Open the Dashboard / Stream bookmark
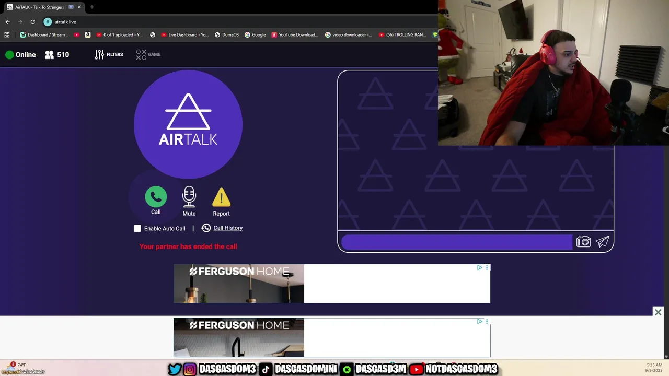 pyautogui.click(x=44, y=35)
